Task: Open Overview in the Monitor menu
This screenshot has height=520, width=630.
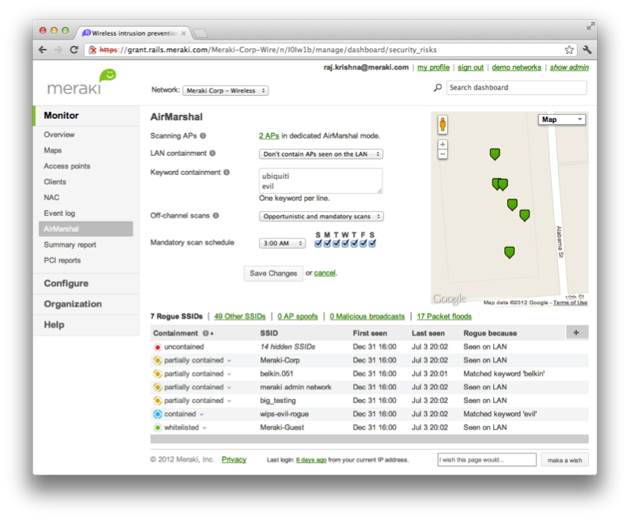Action: (x=59, y=135)
